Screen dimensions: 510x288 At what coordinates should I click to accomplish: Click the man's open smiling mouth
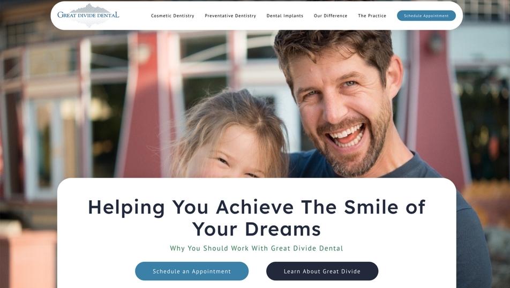tap(346, 136)
